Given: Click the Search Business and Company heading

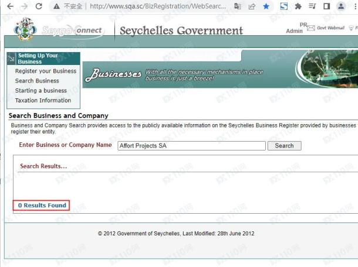Looking at the screenshot, I should coord(59,115).
